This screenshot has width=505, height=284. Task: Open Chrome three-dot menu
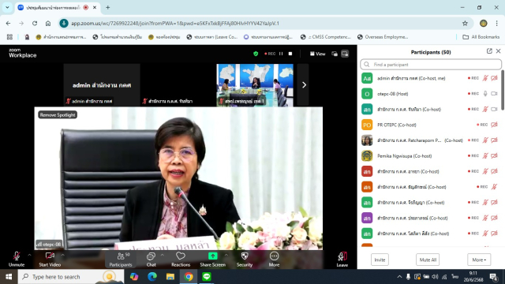496,23
